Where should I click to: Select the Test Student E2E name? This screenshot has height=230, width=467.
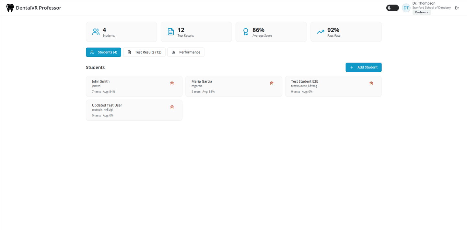click(x=305, y=81)
